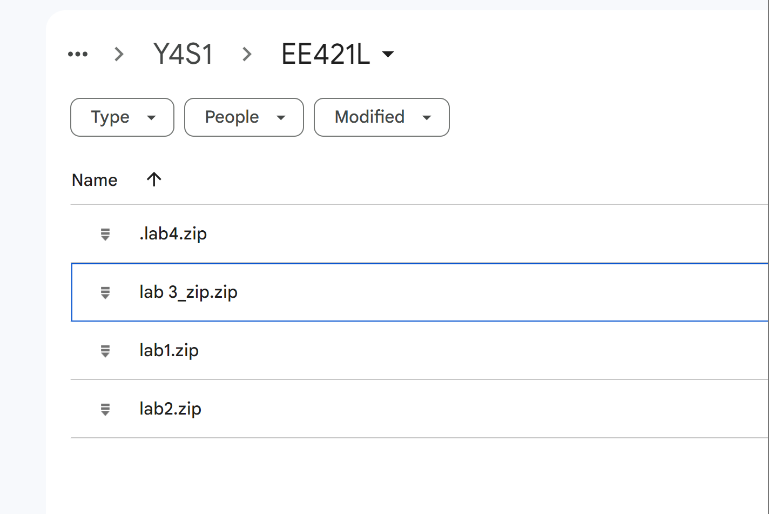The height and width of the screenshot is (514, 769).
Task: Reverse sort order with the up arrow
Action: click(154, 179)
